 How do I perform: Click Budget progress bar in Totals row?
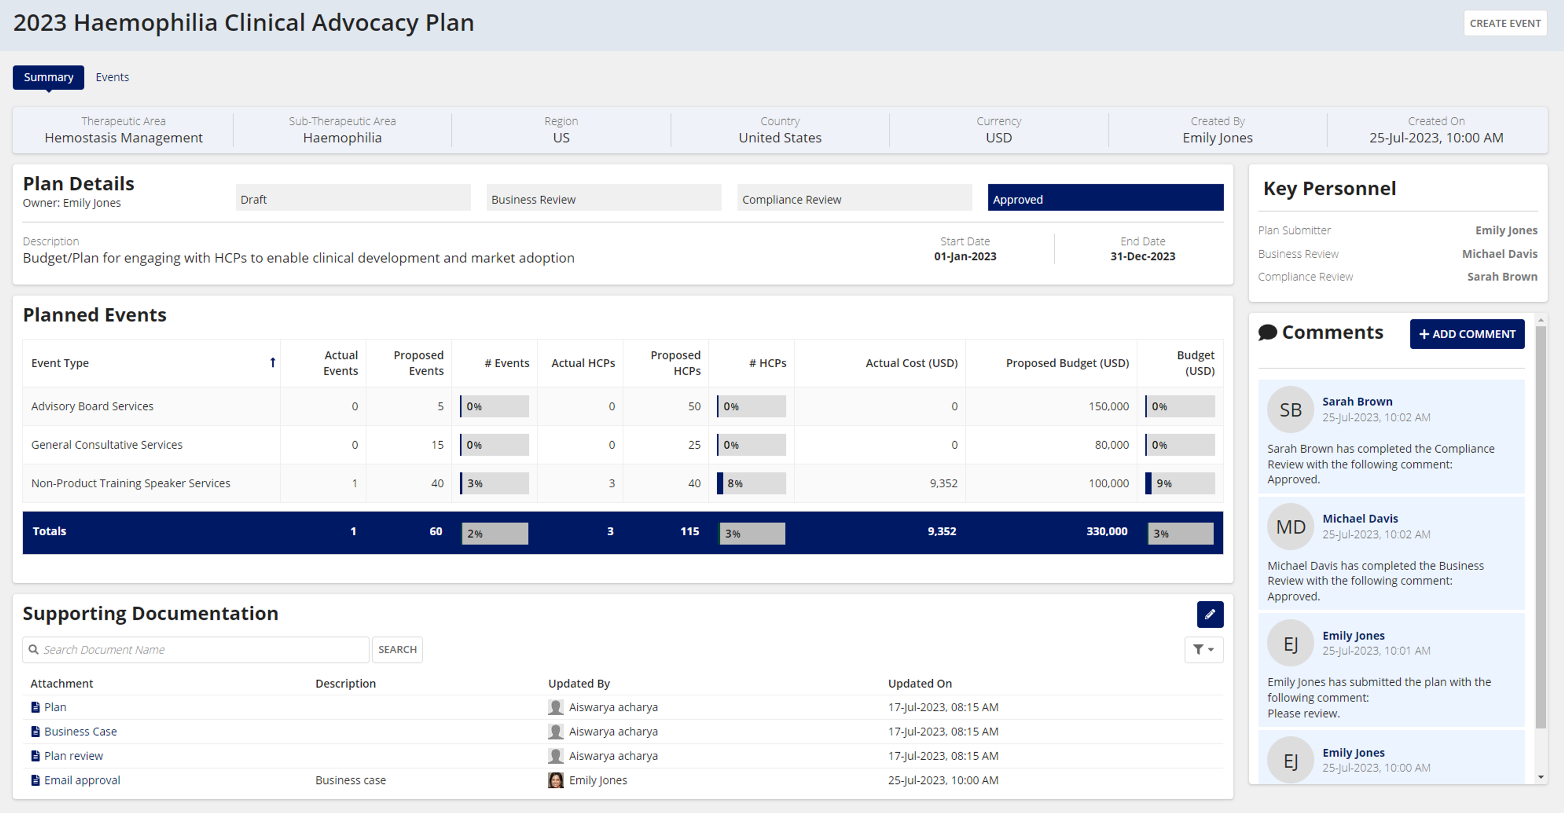pyautogui.click(x=1180, y=533)
